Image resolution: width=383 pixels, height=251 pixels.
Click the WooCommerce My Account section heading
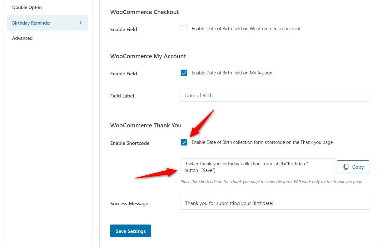click(x=148, y=56)
